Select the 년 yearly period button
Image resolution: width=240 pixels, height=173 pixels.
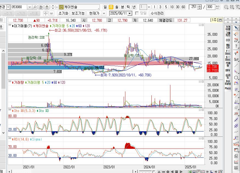134,7
